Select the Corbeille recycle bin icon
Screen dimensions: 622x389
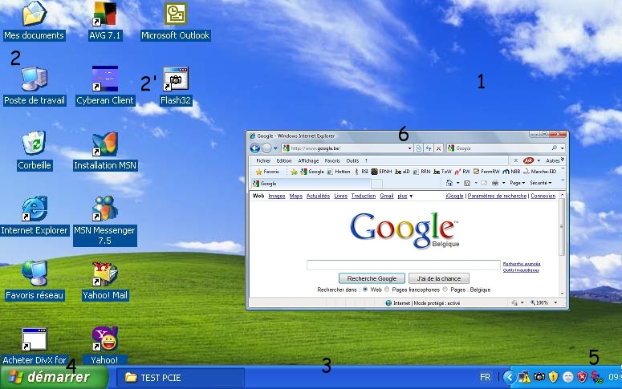(35, 143)
